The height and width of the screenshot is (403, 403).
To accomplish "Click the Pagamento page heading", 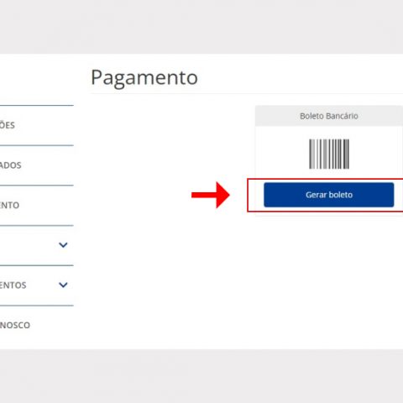I will click(x=144, y=78).
